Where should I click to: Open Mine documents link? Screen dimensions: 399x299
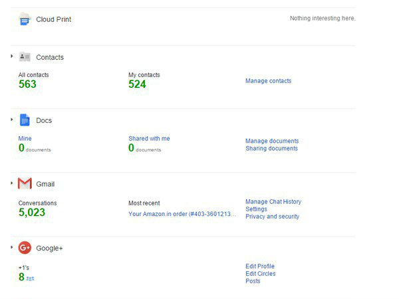25,139
